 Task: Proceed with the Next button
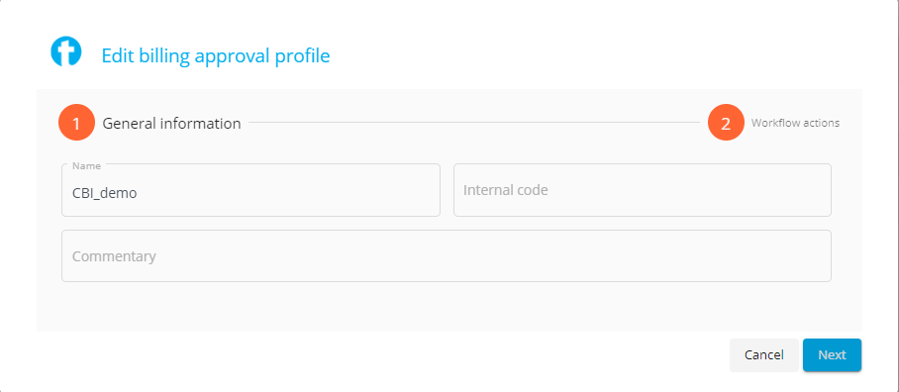[832, 354]
